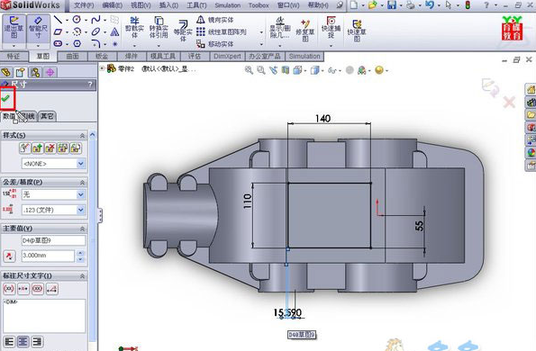
Task: Open the 插入(I) menu
Action: (x=168, y=5)
